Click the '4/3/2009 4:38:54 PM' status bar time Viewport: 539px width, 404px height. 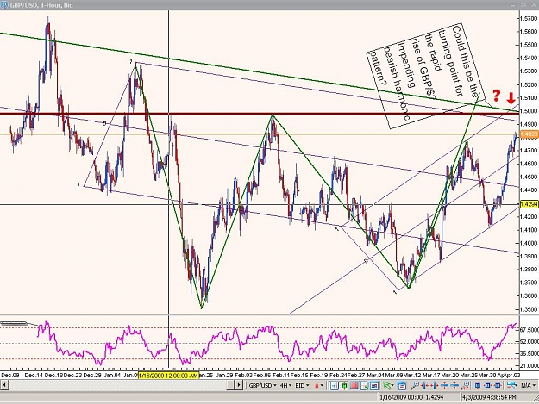pyautogui.click(x=488, y=397)
